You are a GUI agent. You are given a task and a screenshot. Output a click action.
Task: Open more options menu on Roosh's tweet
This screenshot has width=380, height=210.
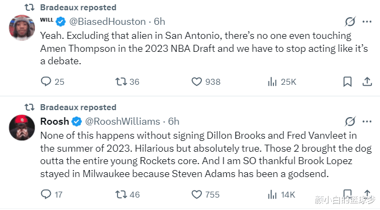pyautogui.click(x=367, y=121)
